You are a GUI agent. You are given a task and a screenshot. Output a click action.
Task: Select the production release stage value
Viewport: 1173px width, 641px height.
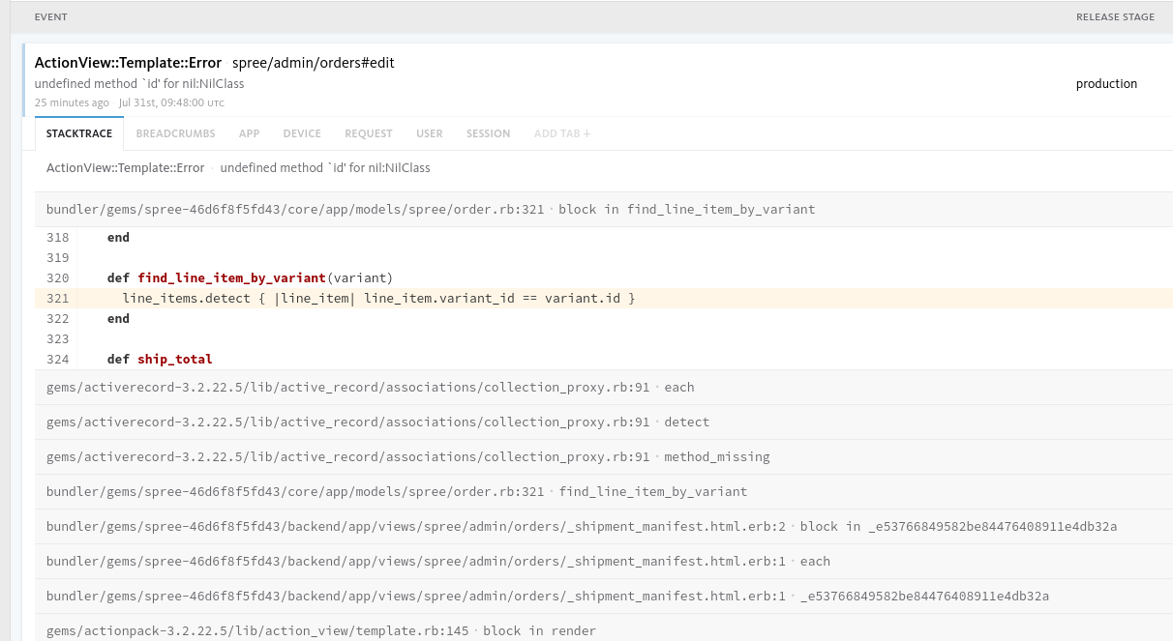tap(1106, 84)
